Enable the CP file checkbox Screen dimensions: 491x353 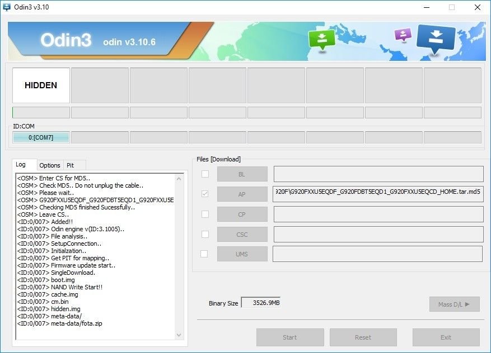click(205, 214)
